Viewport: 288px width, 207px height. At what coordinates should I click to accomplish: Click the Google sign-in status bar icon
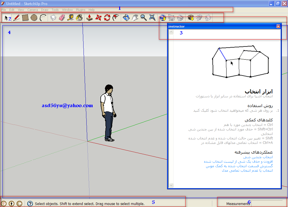[19, 204]
